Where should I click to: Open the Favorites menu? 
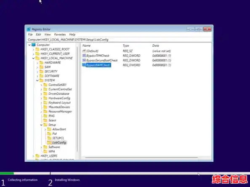click(x=60, y=35)
